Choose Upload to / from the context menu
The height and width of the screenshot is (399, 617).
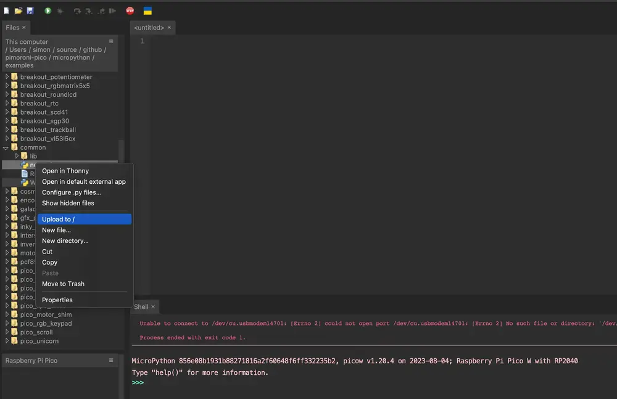[58, 218]
